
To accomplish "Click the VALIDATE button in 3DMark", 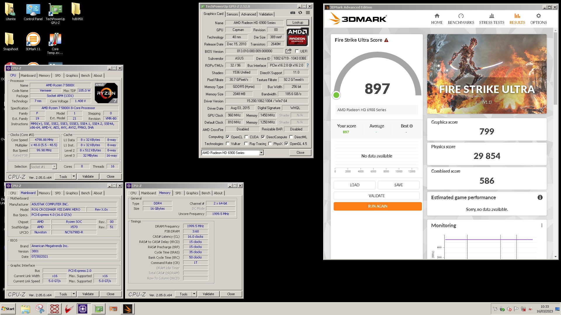I will tap(377, 196).
